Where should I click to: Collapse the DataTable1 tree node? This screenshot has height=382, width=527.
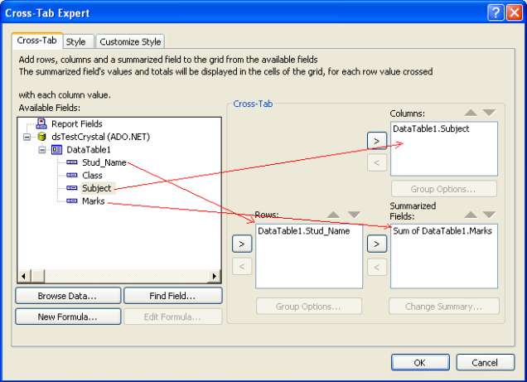(x=41, y=150)
